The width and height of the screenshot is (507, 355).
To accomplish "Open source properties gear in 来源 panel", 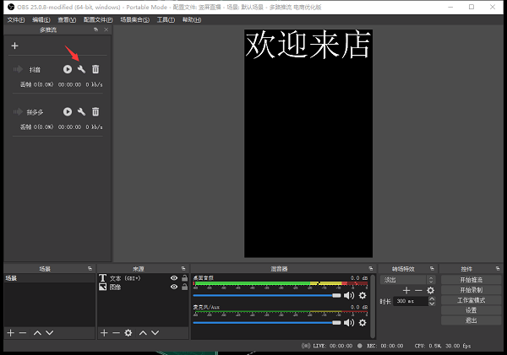I will (128, 333).
